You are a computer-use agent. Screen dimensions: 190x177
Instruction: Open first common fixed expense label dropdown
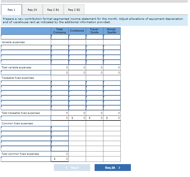pyautogui.click(x=26, y=128)
